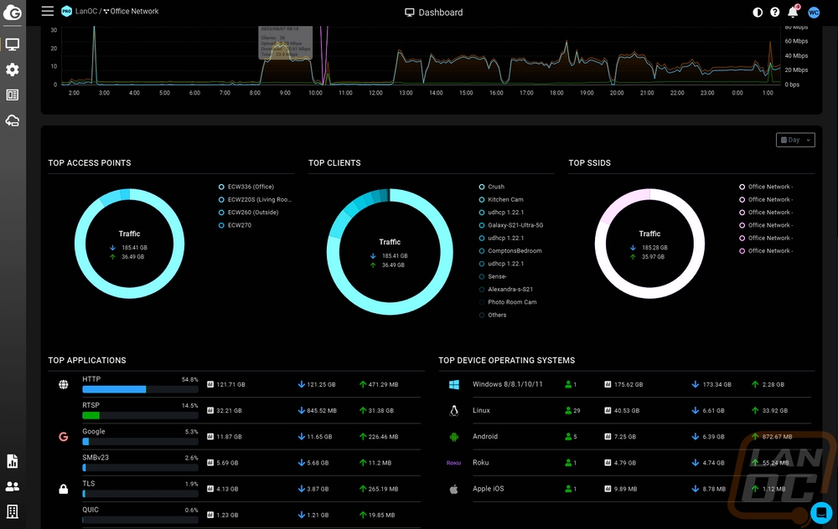838x529 pixels.
Task: Open the report chart icon in sidebar
Action: tap(13, 461)
